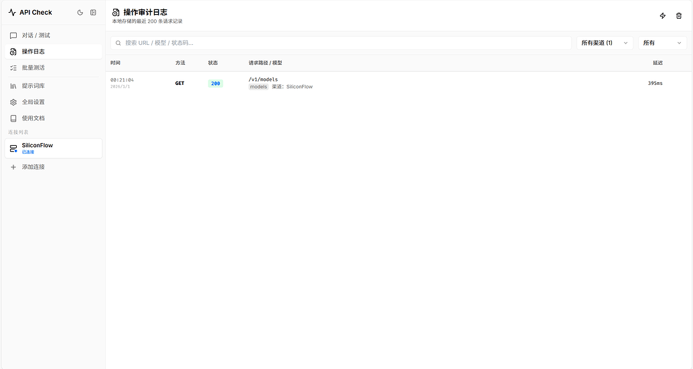Toggle dark mode moon icon

[80, 12]
